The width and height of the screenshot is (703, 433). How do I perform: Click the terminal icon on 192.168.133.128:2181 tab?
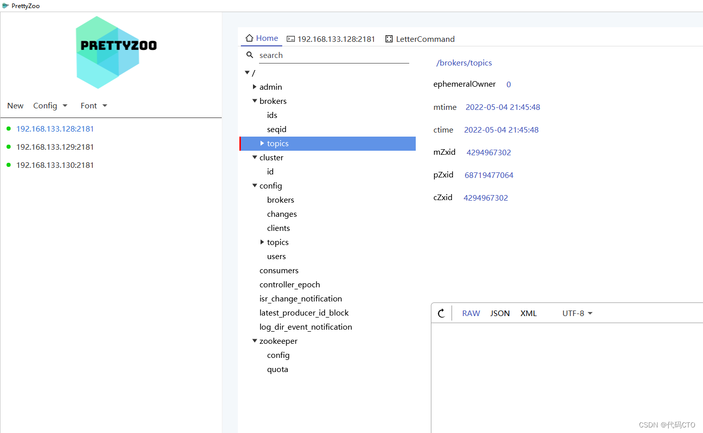point(291,39)
